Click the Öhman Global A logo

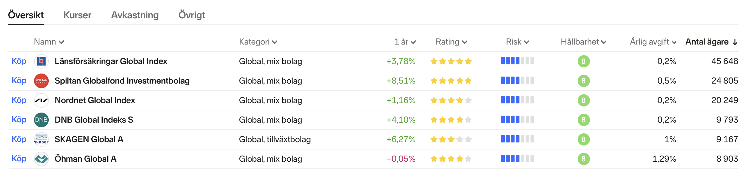[41, 159]
